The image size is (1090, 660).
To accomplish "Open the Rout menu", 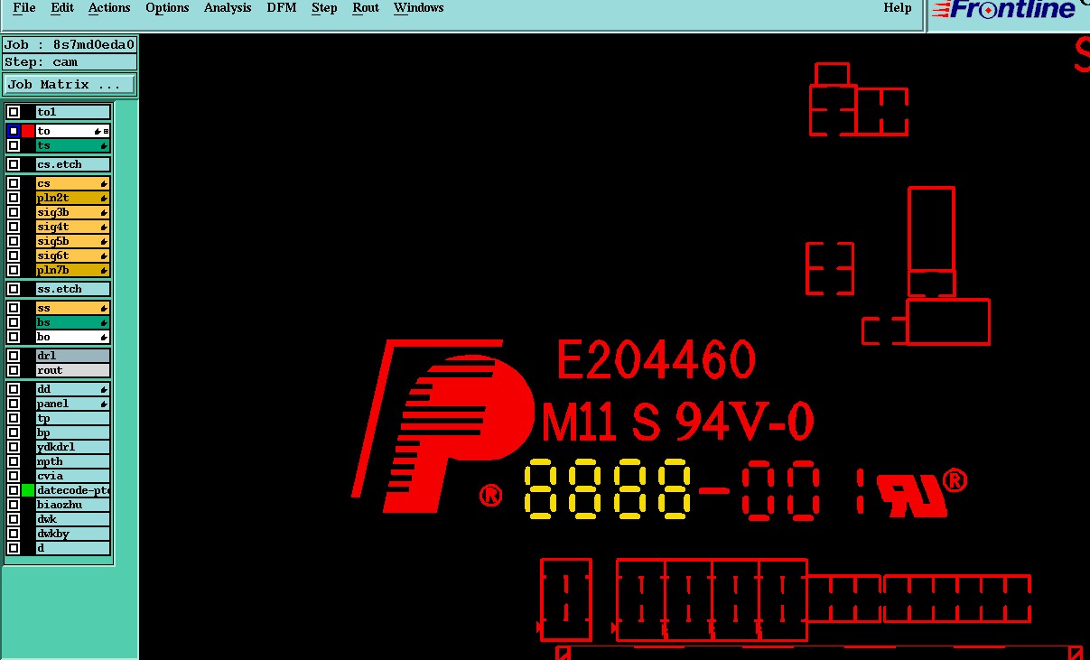I will 366,8.
